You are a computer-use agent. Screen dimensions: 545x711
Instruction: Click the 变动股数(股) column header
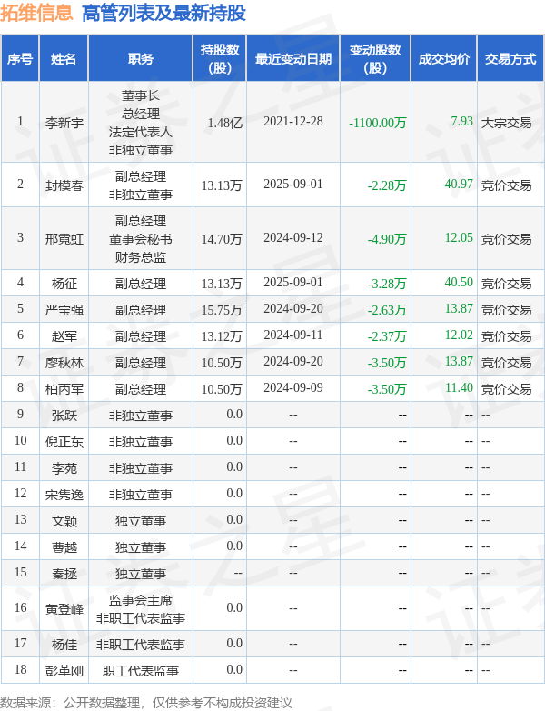[x=375, y=59]
